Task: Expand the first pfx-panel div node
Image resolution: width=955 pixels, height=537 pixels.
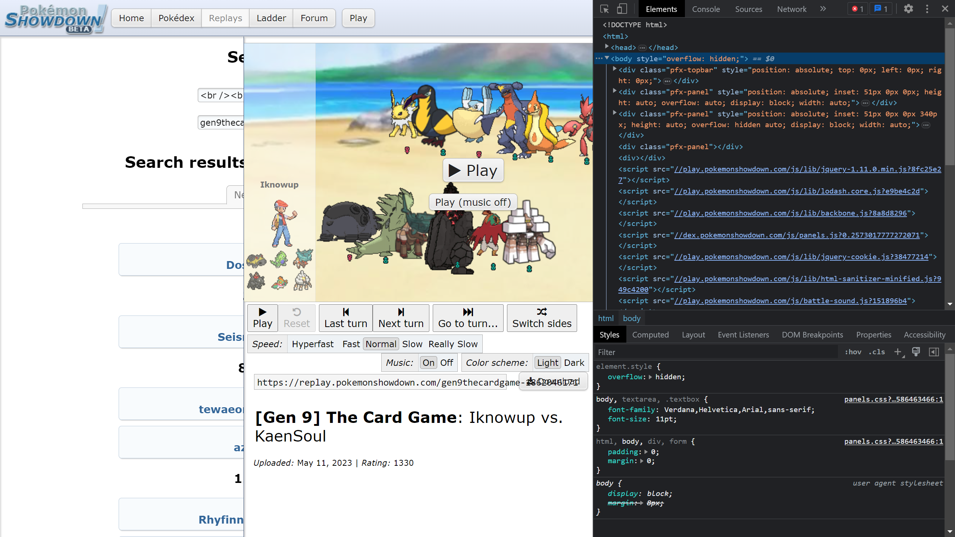Action: point(615,91)
